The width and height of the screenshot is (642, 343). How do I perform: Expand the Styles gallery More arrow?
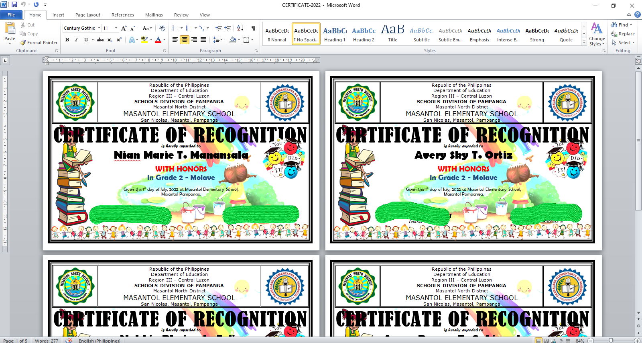coord(584,42)
